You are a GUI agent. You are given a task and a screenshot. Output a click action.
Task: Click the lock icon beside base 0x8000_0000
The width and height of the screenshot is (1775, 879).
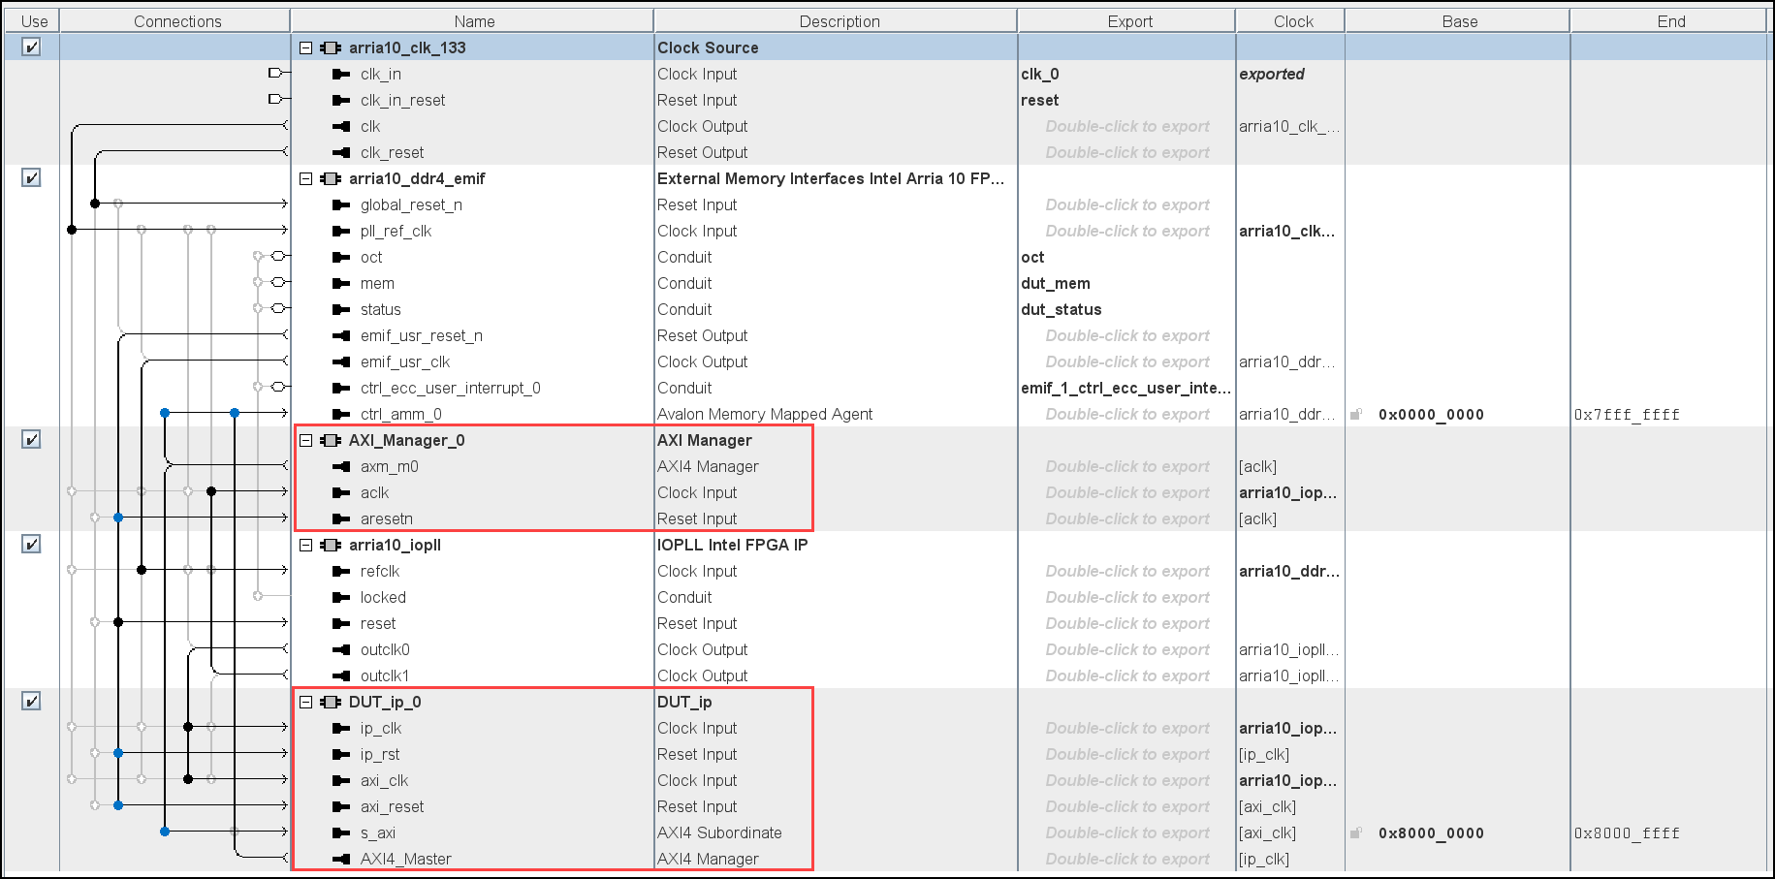[1356, 833]
